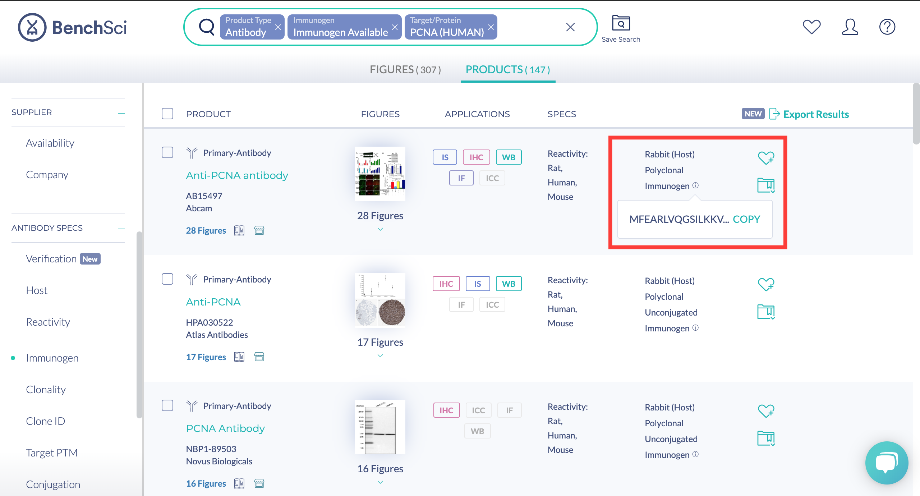Click the IS application tag for HPA030522
Viewport: 920px width, 496px height.
click(478, 284)
